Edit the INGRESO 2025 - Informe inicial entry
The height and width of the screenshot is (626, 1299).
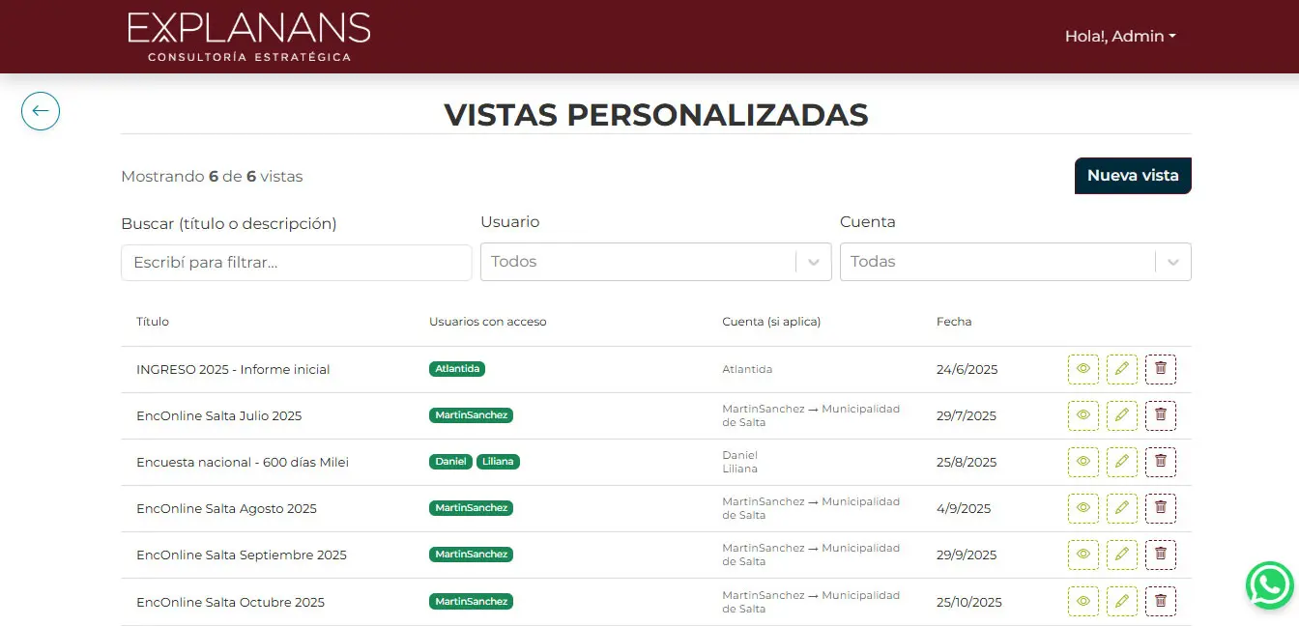(x=1122, y=369)
